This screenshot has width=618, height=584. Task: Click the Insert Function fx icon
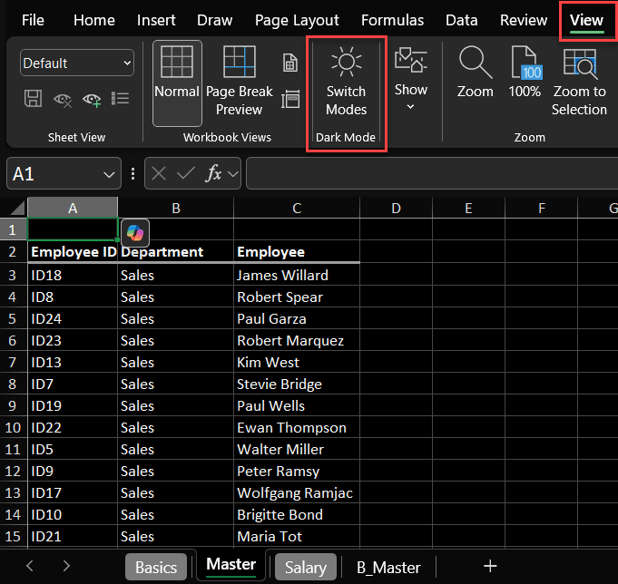tap(213, 173)
